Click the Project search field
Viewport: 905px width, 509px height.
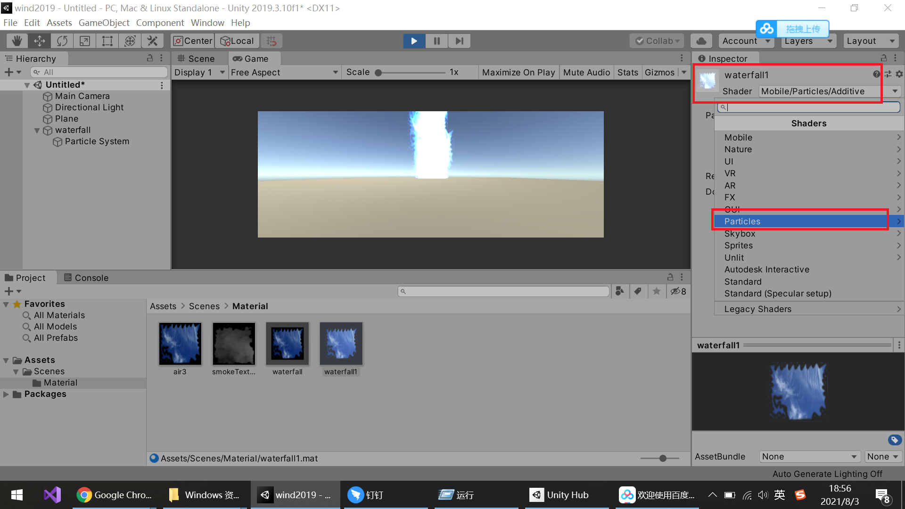pyautogui.click(x=503, y=291)
